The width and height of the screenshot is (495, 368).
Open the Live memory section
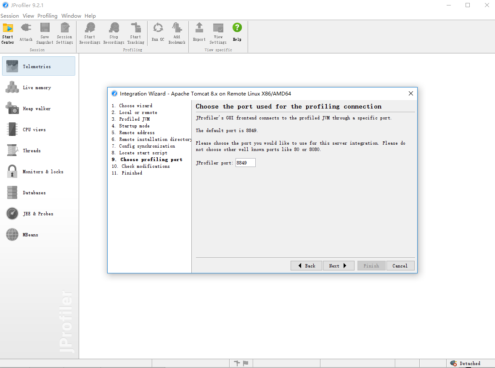[39, 87]
